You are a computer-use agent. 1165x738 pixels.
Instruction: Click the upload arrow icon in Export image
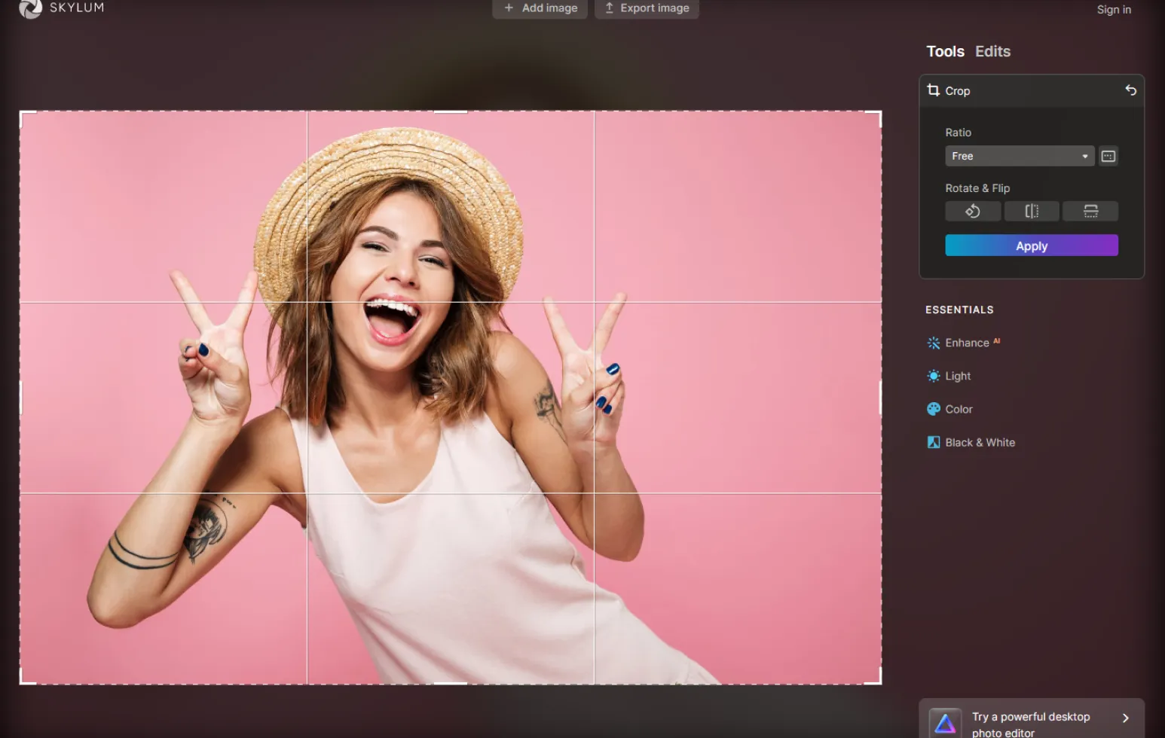click(610, 8)
